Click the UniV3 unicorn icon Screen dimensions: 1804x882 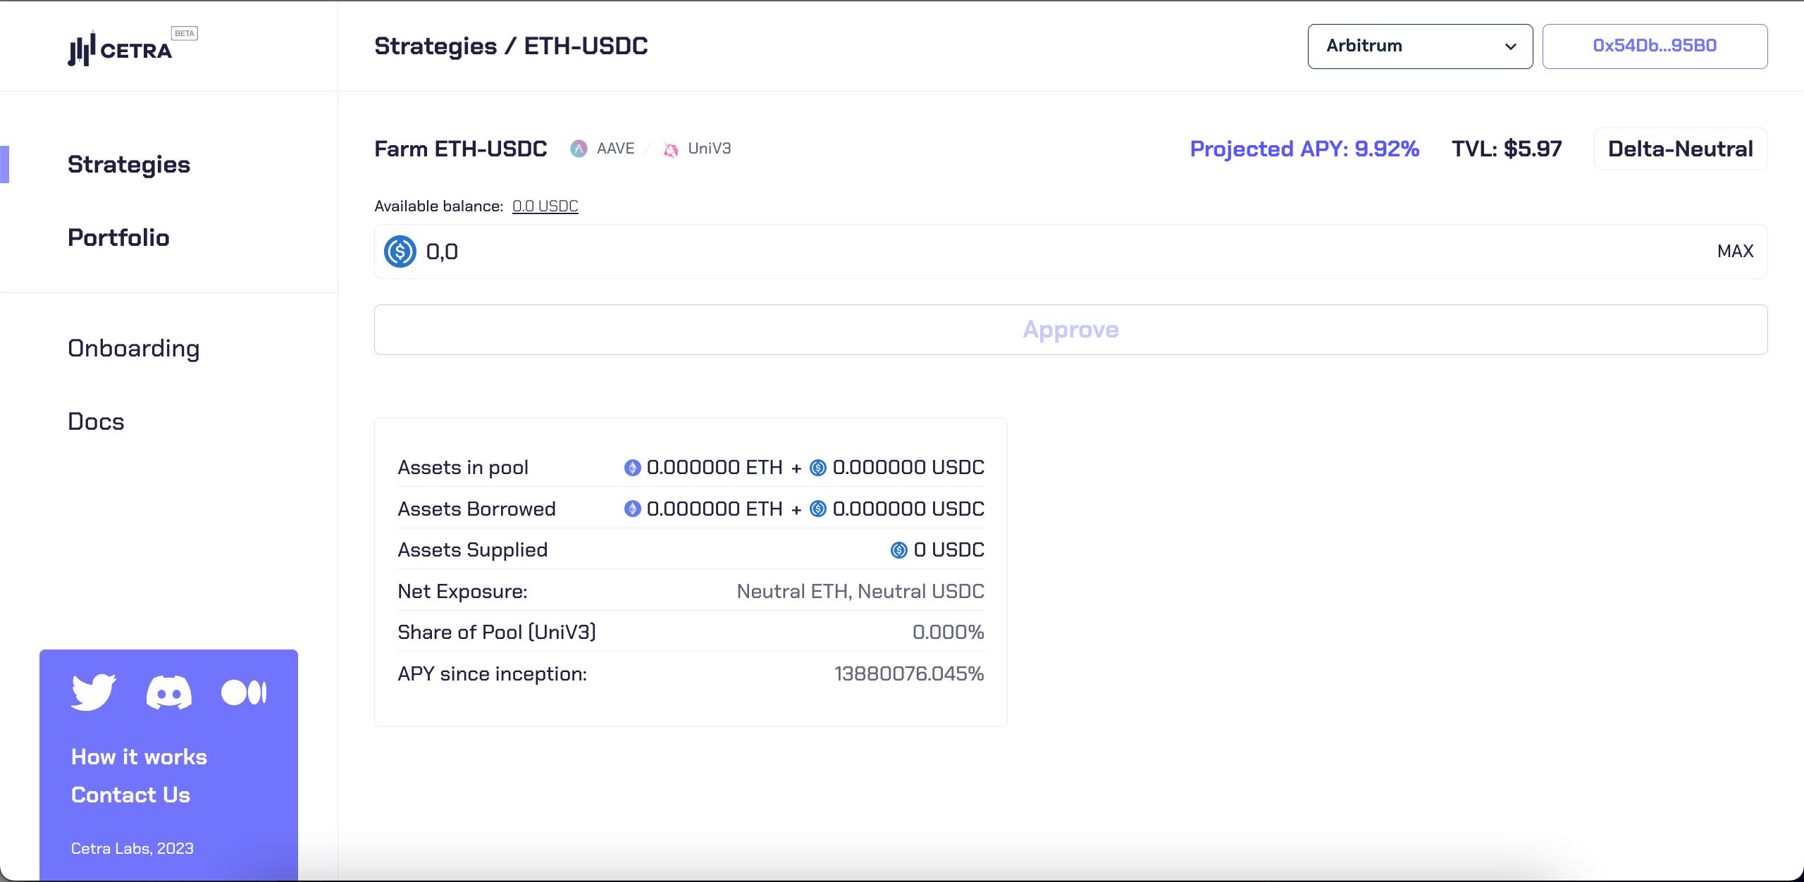coord(671,149)
